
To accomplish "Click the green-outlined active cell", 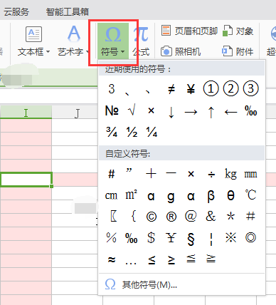I will 26,180.
